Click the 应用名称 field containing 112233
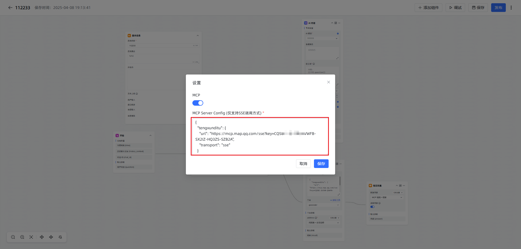Viewport: 521px width, 249px height. point(163,46)
